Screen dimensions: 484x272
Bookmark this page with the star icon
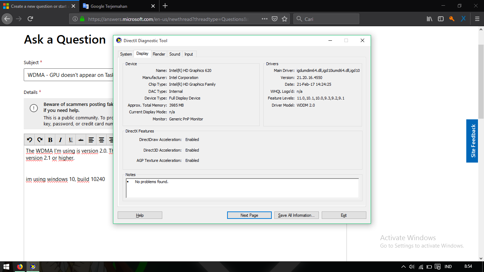(x=285, y=19)
